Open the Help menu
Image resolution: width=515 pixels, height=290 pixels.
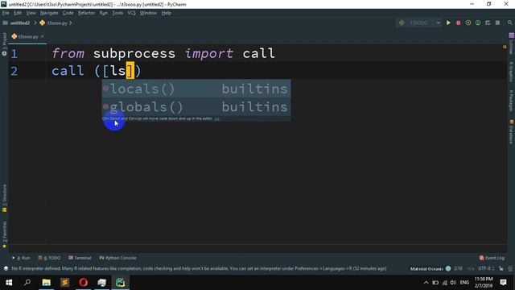pos(167,13)
